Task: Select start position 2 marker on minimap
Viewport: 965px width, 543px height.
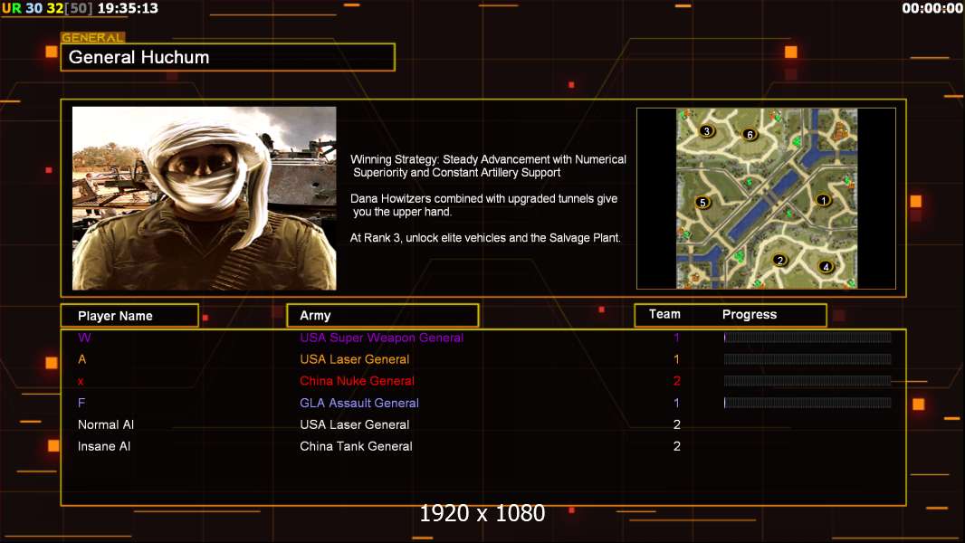Action: [x=779, y=261]
